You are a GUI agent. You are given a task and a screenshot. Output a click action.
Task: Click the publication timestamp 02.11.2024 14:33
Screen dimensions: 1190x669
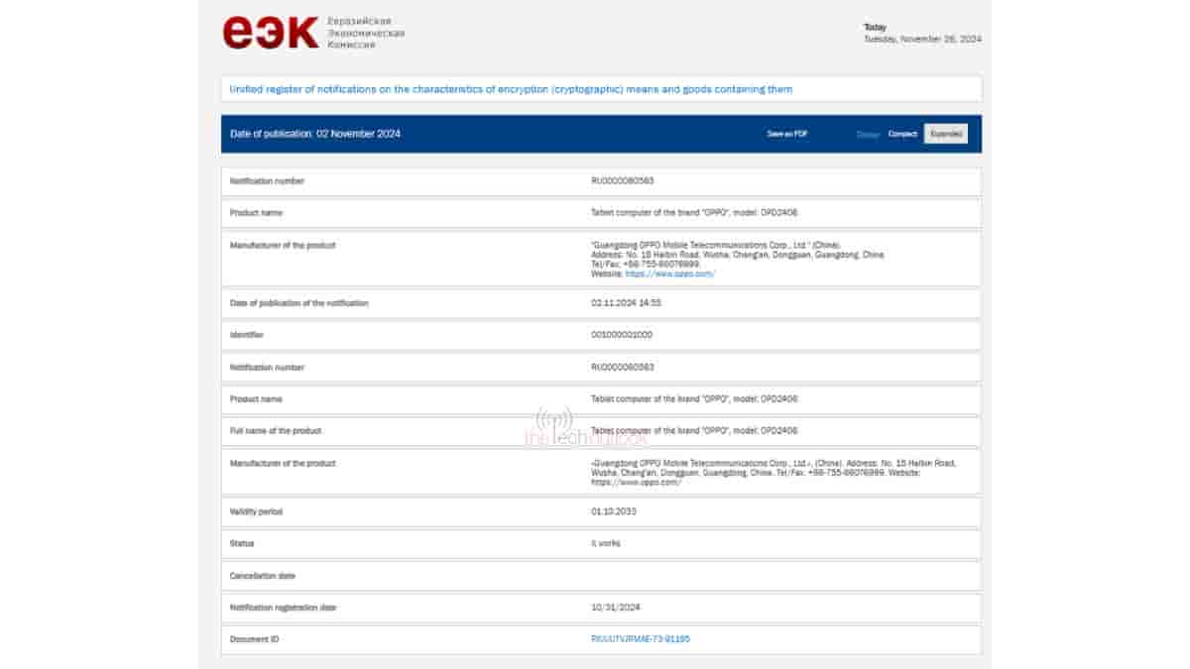626,303
